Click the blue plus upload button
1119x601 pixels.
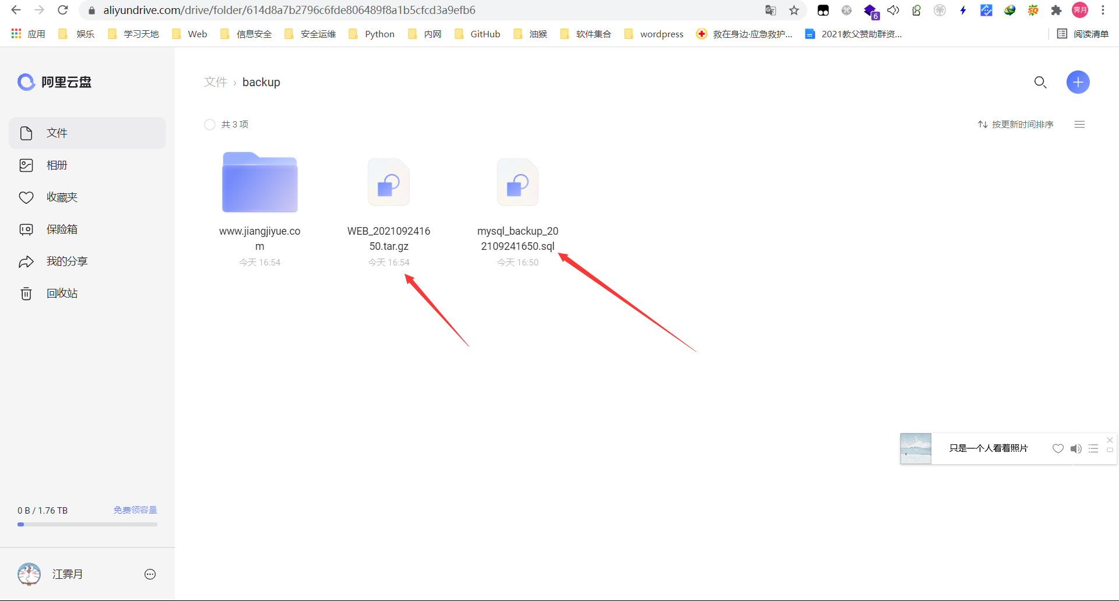(1078, 82)
